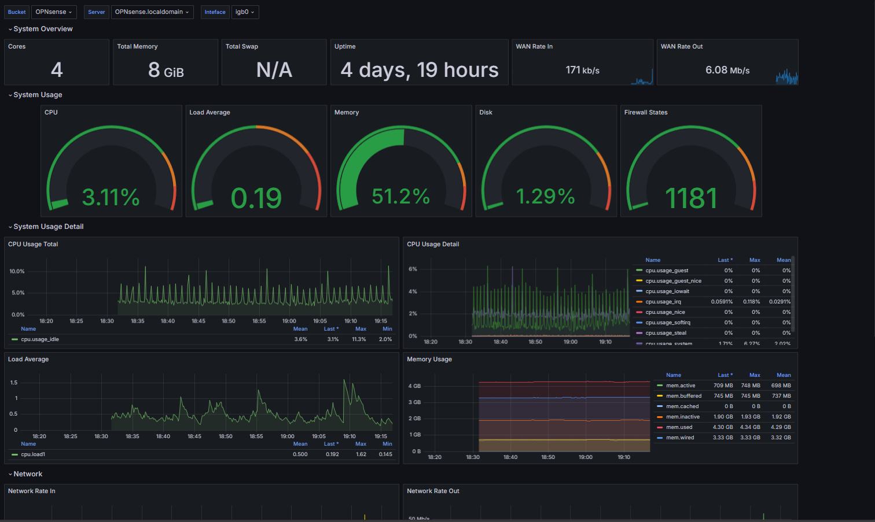Click the CPU gauge panel title
Image resolution: width=875 pixels, height=522 pixels.
click(51, 112)
